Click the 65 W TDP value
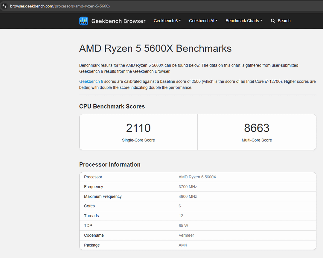 click(183, 226)
